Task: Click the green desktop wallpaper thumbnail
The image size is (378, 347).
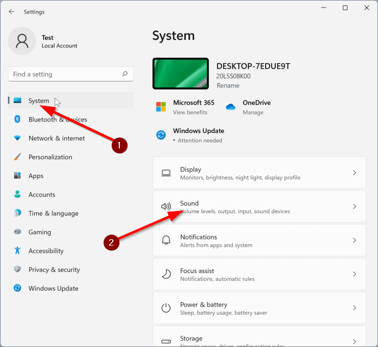Action: tap(180, 73)
